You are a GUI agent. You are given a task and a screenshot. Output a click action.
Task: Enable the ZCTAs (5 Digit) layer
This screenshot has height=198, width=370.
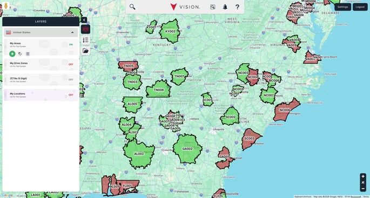(71, 80)
